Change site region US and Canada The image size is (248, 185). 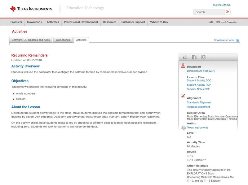[226, 22]
